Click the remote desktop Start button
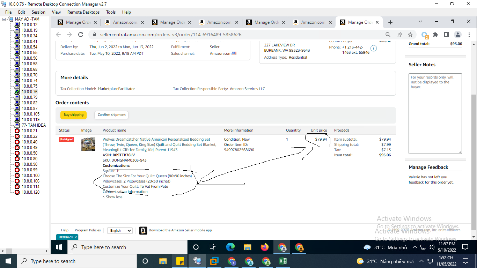Viewport: 477px width, 268px height. tap(59, 247)
